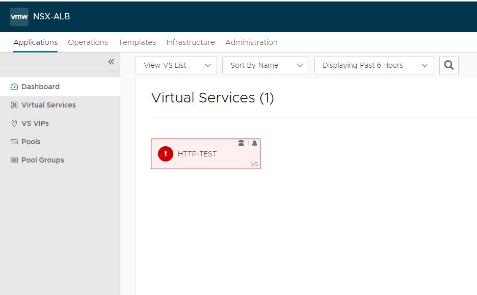Click the Virtual Services sidebar icon
The image size is (477, 295).
click(14, 105)
